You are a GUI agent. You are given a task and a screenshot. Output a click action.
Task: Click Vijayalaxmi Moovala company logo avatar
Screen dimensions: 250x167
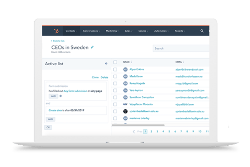(125, 104)
